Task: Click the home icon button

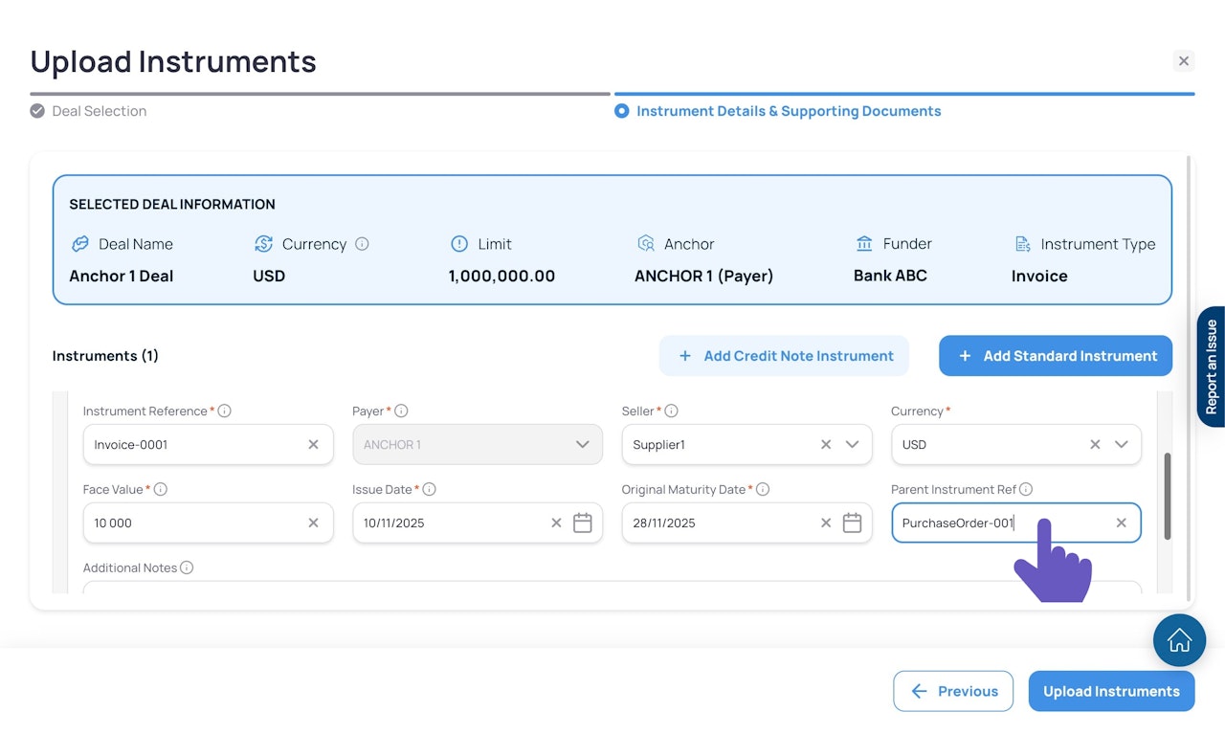Action: (x=1179, y=640)
